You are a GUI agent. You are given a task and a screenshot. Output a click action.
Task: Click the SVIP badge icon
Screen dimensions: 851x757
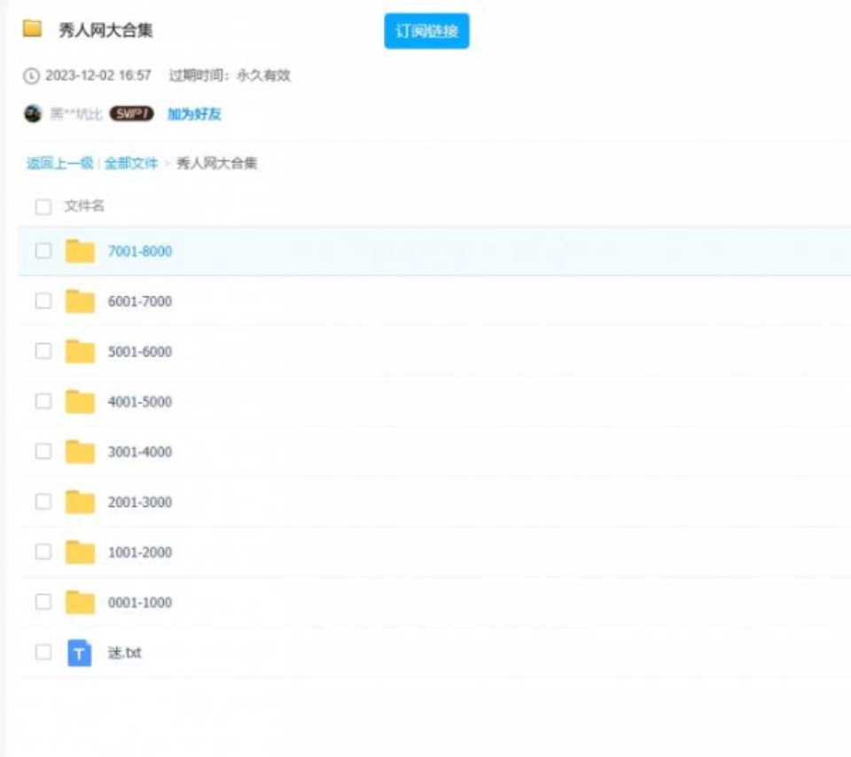click(x=132, y=113)
